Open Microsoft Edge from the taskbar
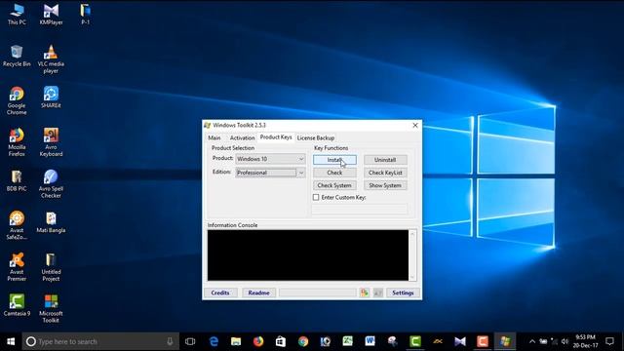Screen dimensions: 624x351 [x=214, y=341]
